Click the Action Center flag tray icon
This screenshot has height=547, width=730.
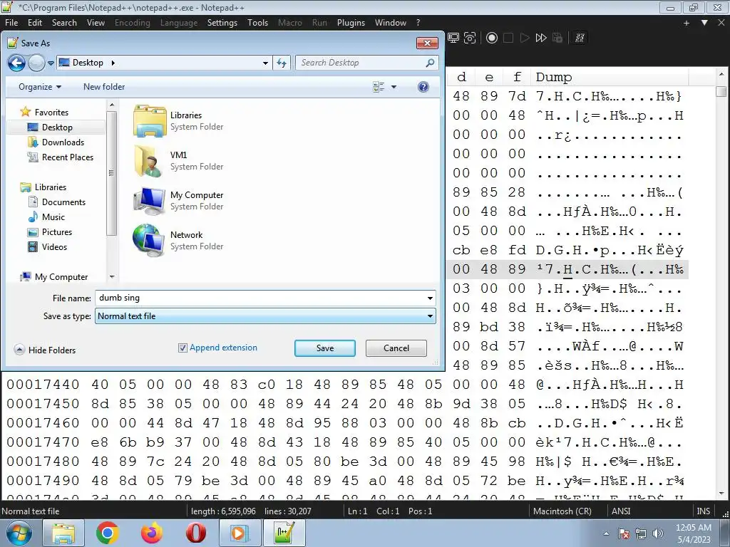[624, 533]
